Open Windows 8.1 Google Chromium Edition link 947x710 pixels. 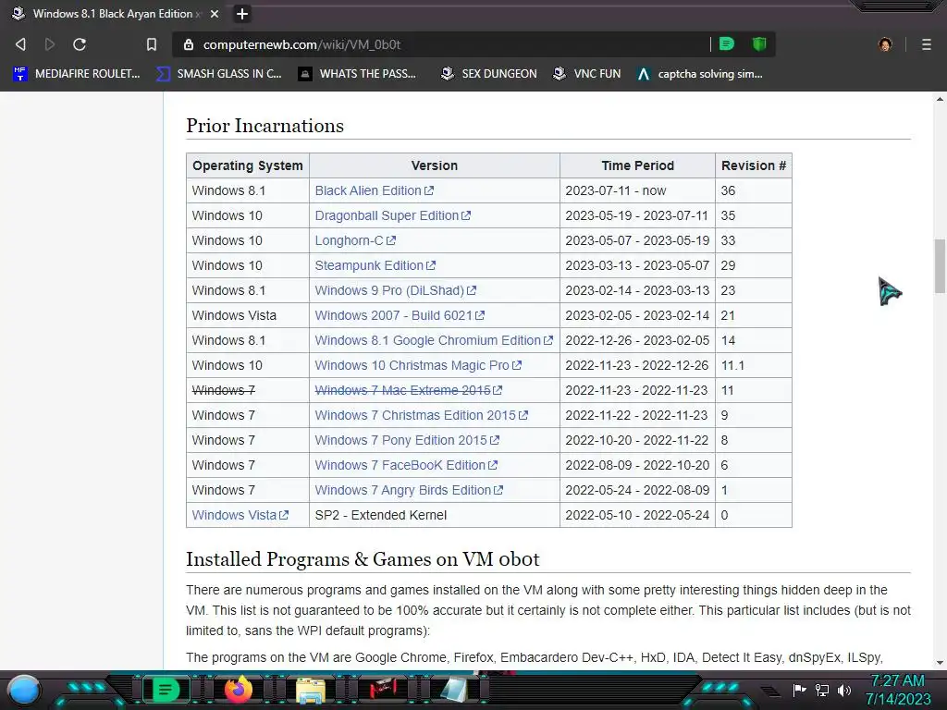click(434, 340)
